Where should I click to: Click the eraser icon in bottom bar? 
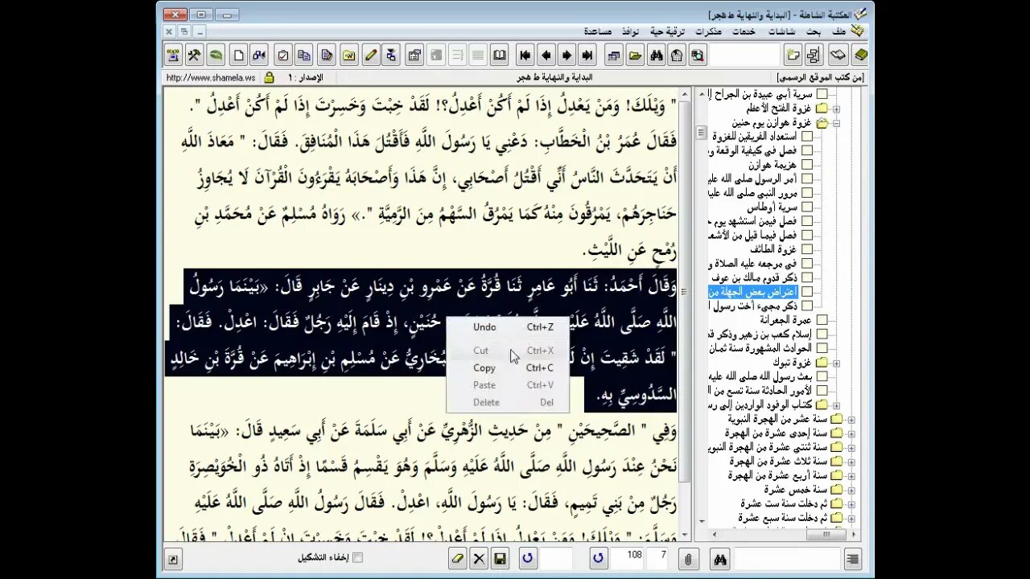point(458,558)
